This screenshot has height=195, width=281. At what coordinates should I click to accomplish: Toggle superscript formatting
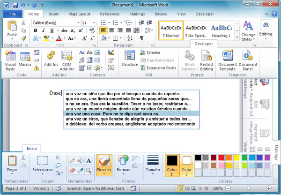click(81, 30)
